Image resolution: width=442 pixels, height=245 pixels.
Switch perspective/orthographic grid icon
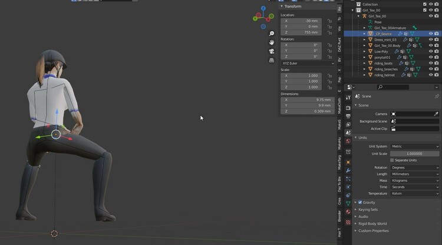coord(271,60)
